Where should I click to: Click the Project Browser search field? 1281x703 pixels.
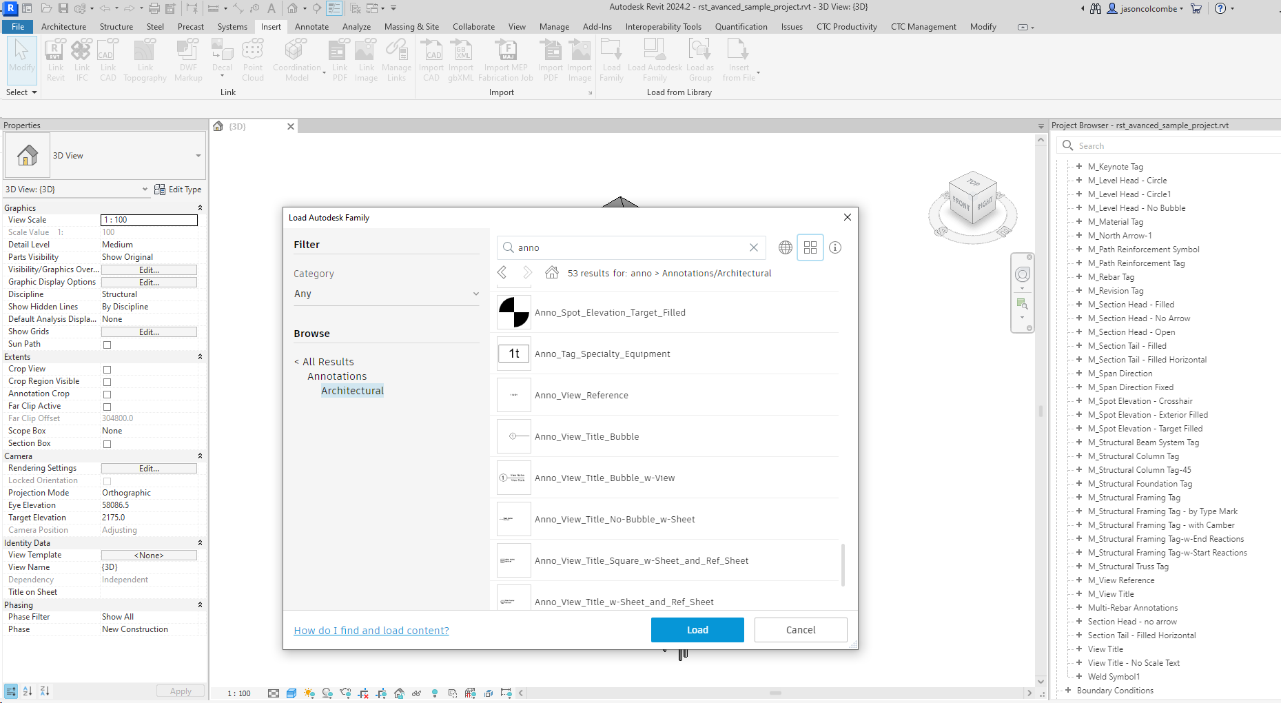1171,145
